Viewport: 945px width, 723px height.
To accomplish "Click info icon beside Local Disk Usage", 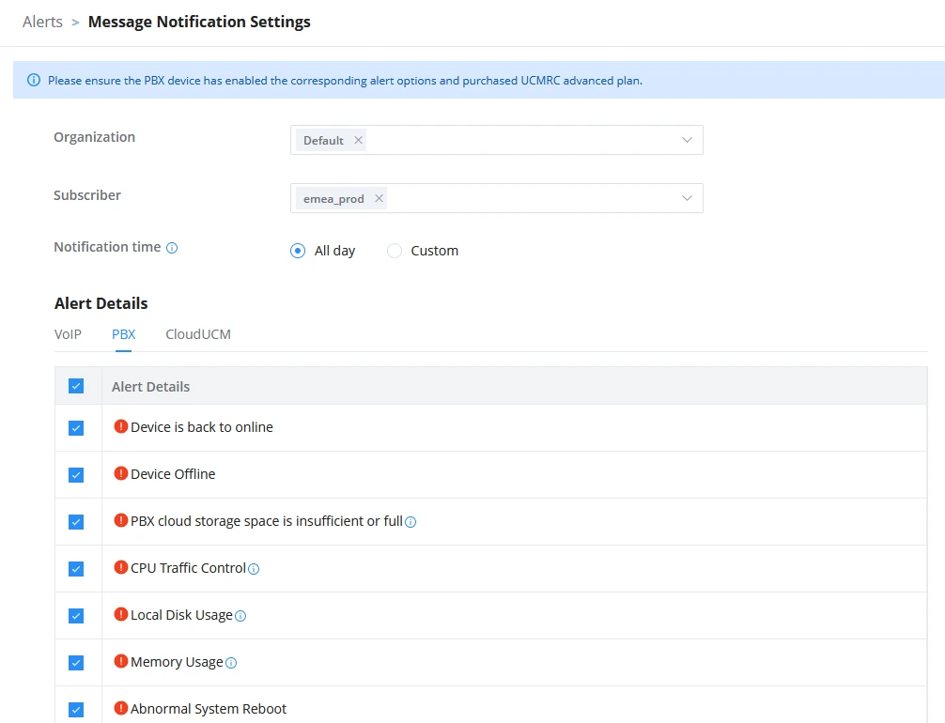I will click(240, 616).
